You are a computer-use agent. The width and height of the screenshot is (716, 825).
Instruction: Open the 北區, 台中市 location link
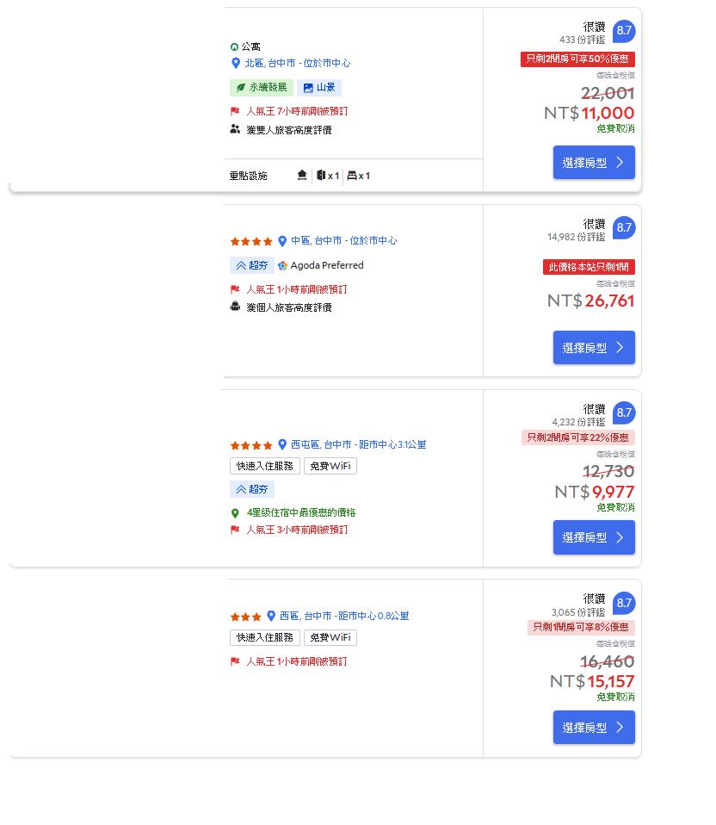coord(297,63)
